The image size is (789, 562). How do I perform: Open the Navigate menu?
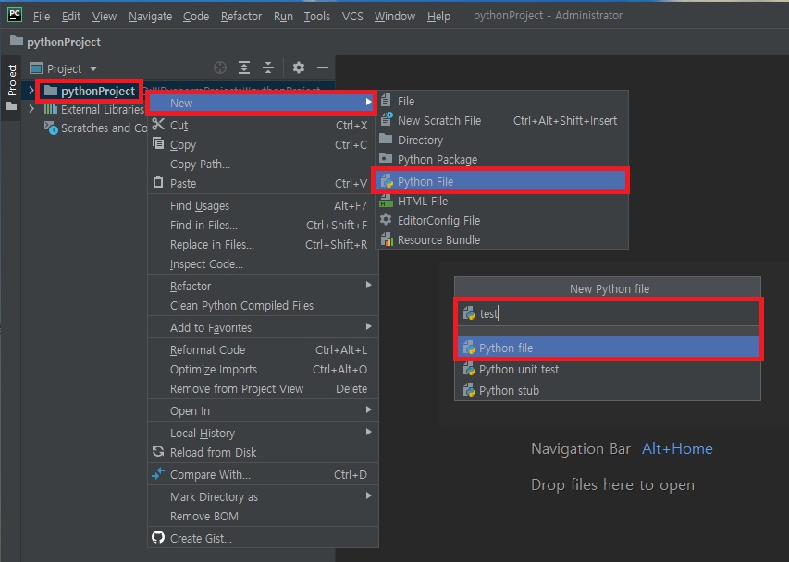[150, 16]
